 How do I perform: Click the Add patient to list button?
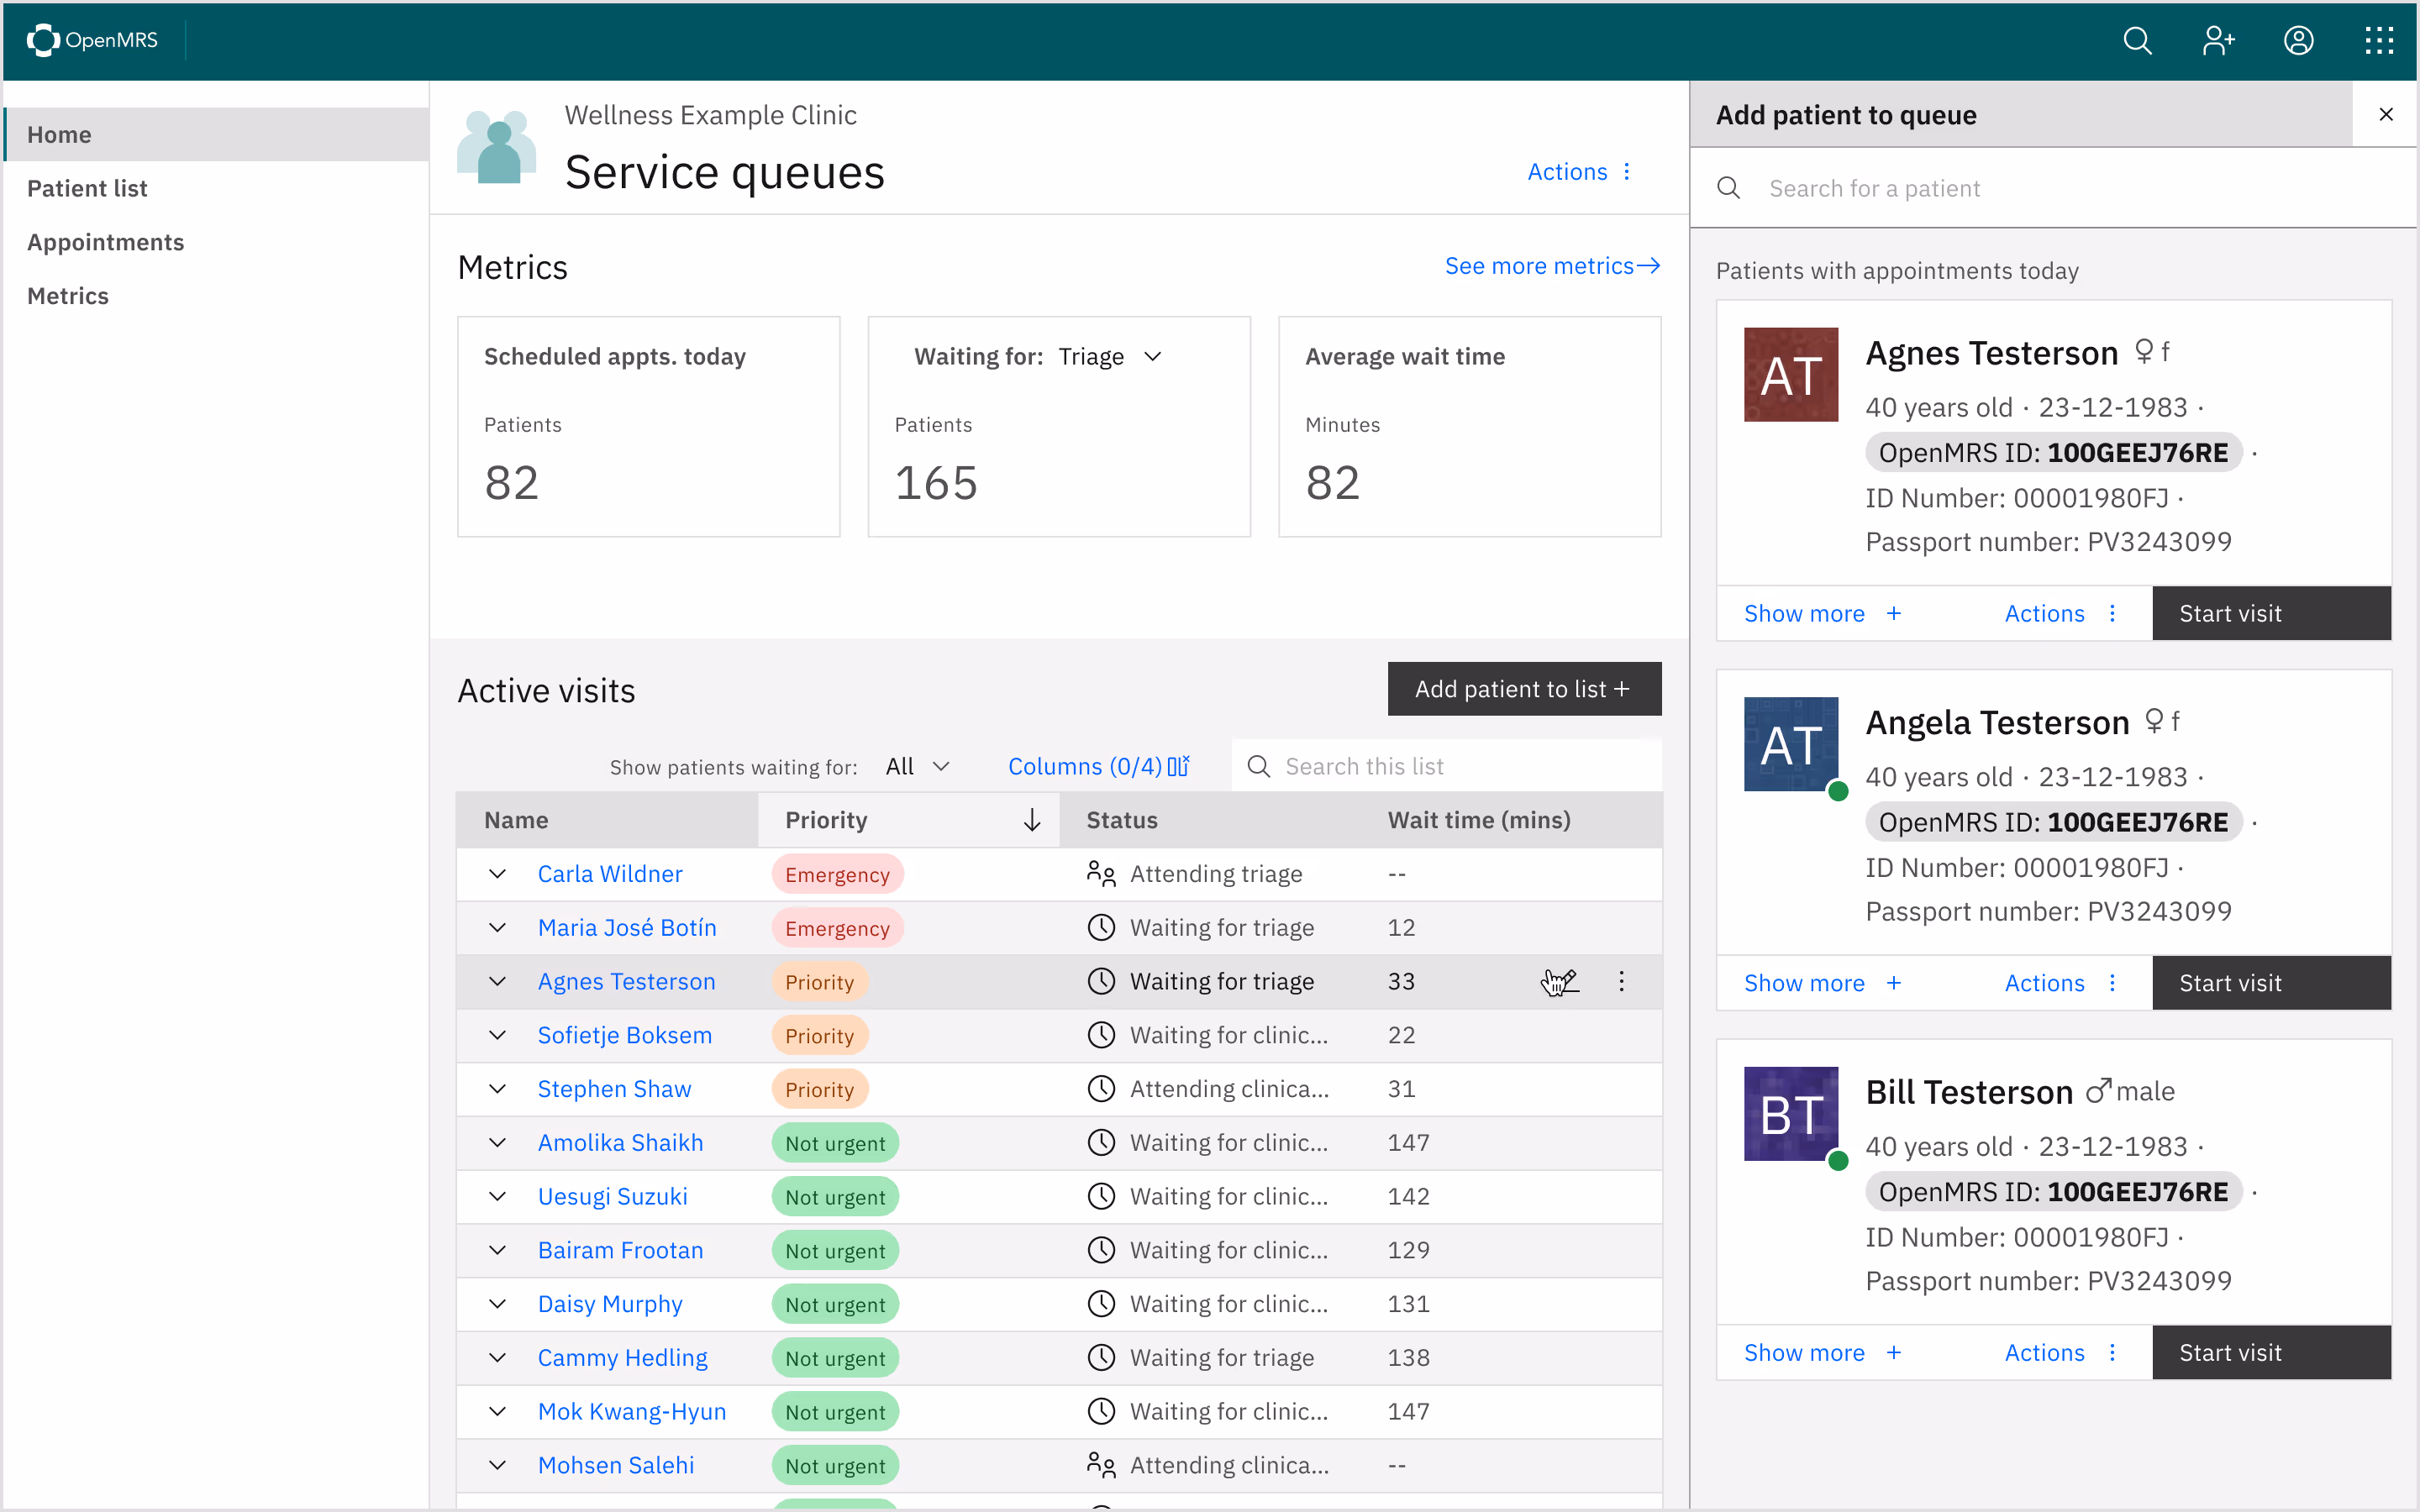click(x=1523, y=688)
